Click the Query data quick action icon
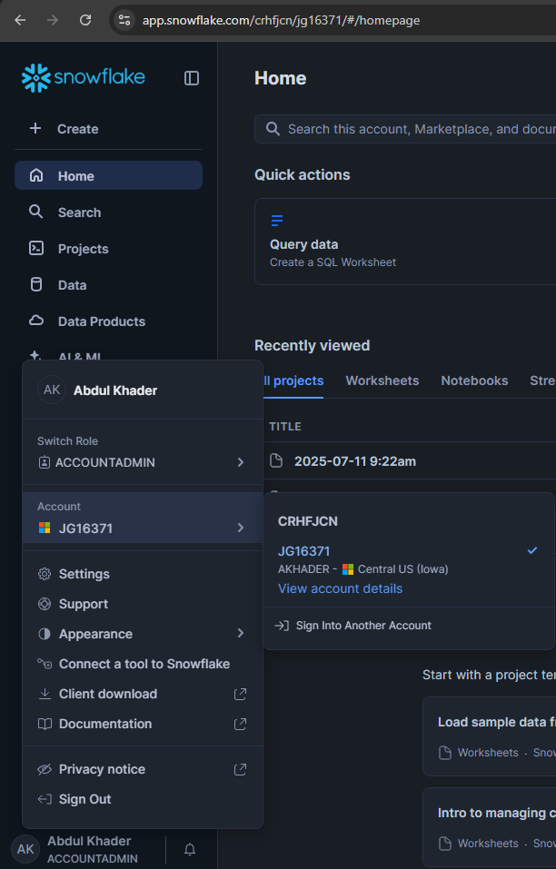Screen dimensions: 556x869 pyautogui.click(x=277, y=221)
